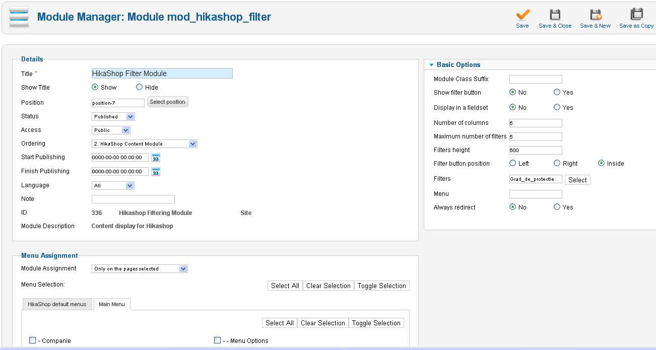Click the Save & Close toolbar icon
This screenshot has width=656, height=350.
point(555,15)
